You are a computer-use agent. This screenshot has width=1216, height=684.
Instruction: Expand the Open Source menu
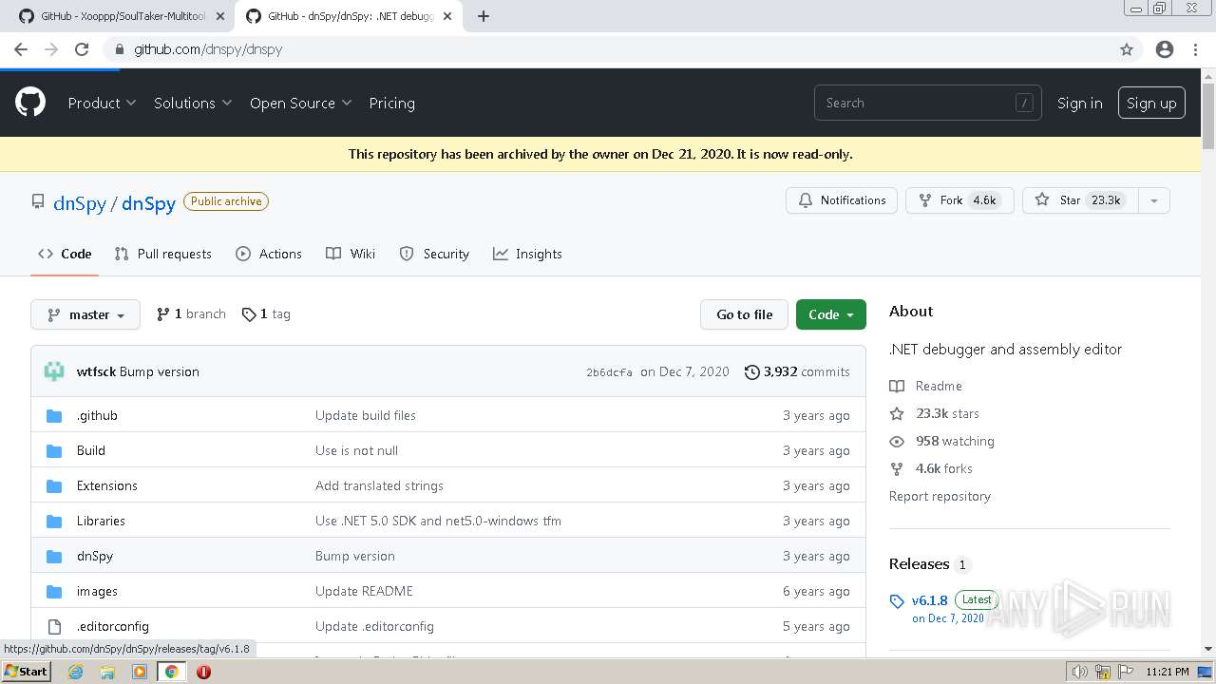(x=300, y=103)
